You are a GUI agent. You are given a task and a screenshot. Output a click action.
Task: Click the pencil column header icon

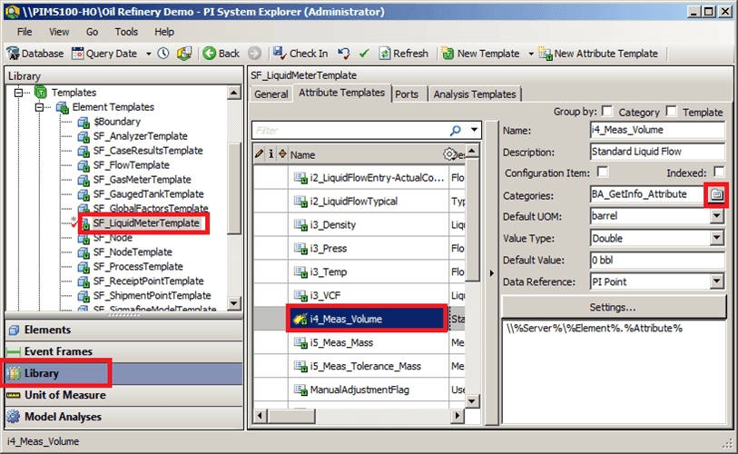[259, 154]
